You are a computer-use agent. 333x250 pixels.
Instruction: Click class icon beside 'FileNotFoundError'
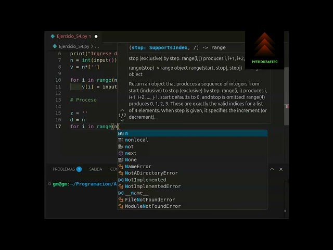121,199
